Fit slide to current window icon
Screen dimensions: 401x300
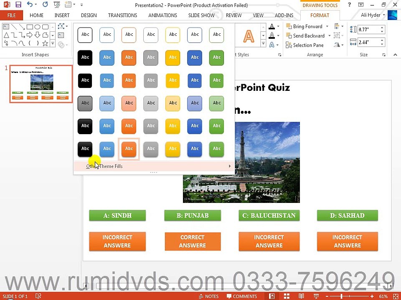396,296
